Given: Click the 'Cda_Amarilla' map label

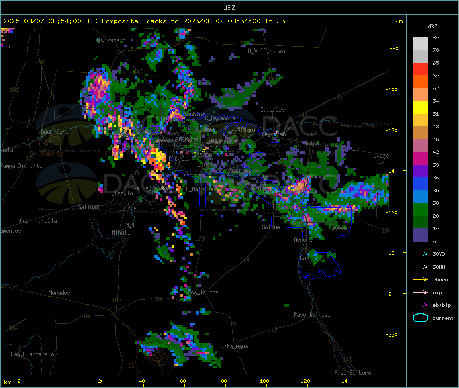Looking at the screenshot, I should point(38,221).
